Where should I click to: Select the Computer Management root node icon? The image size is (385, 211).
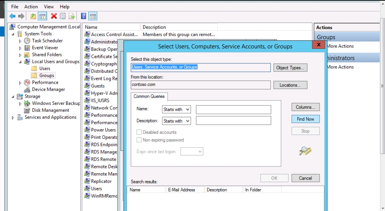pos(12,27)
